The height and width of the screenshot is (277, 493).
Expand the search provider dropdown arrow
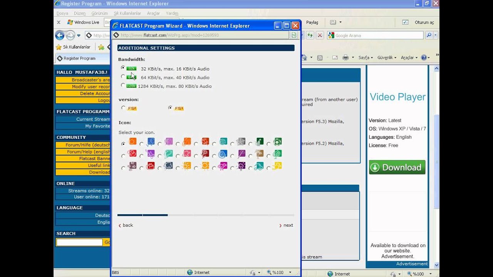click(436, 35)
